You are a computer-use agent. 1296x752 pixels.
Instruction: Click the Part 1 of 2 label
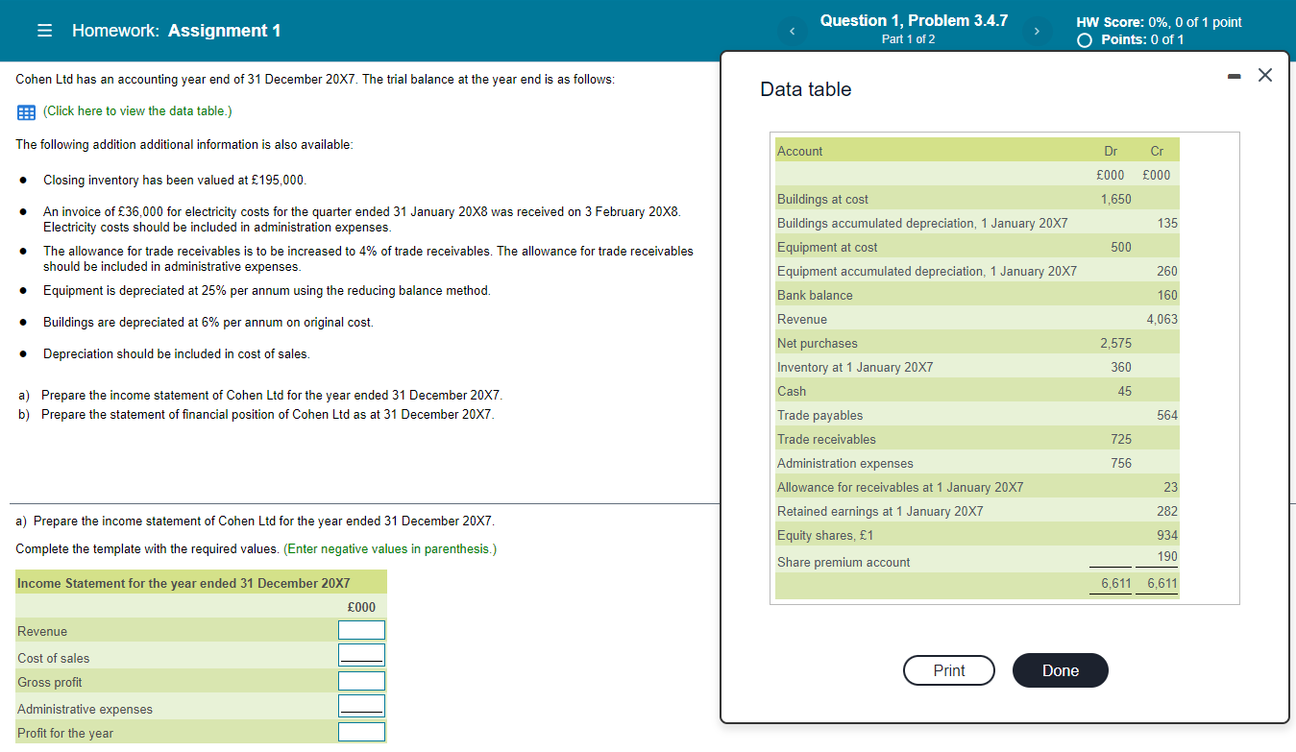click(908, 39)
